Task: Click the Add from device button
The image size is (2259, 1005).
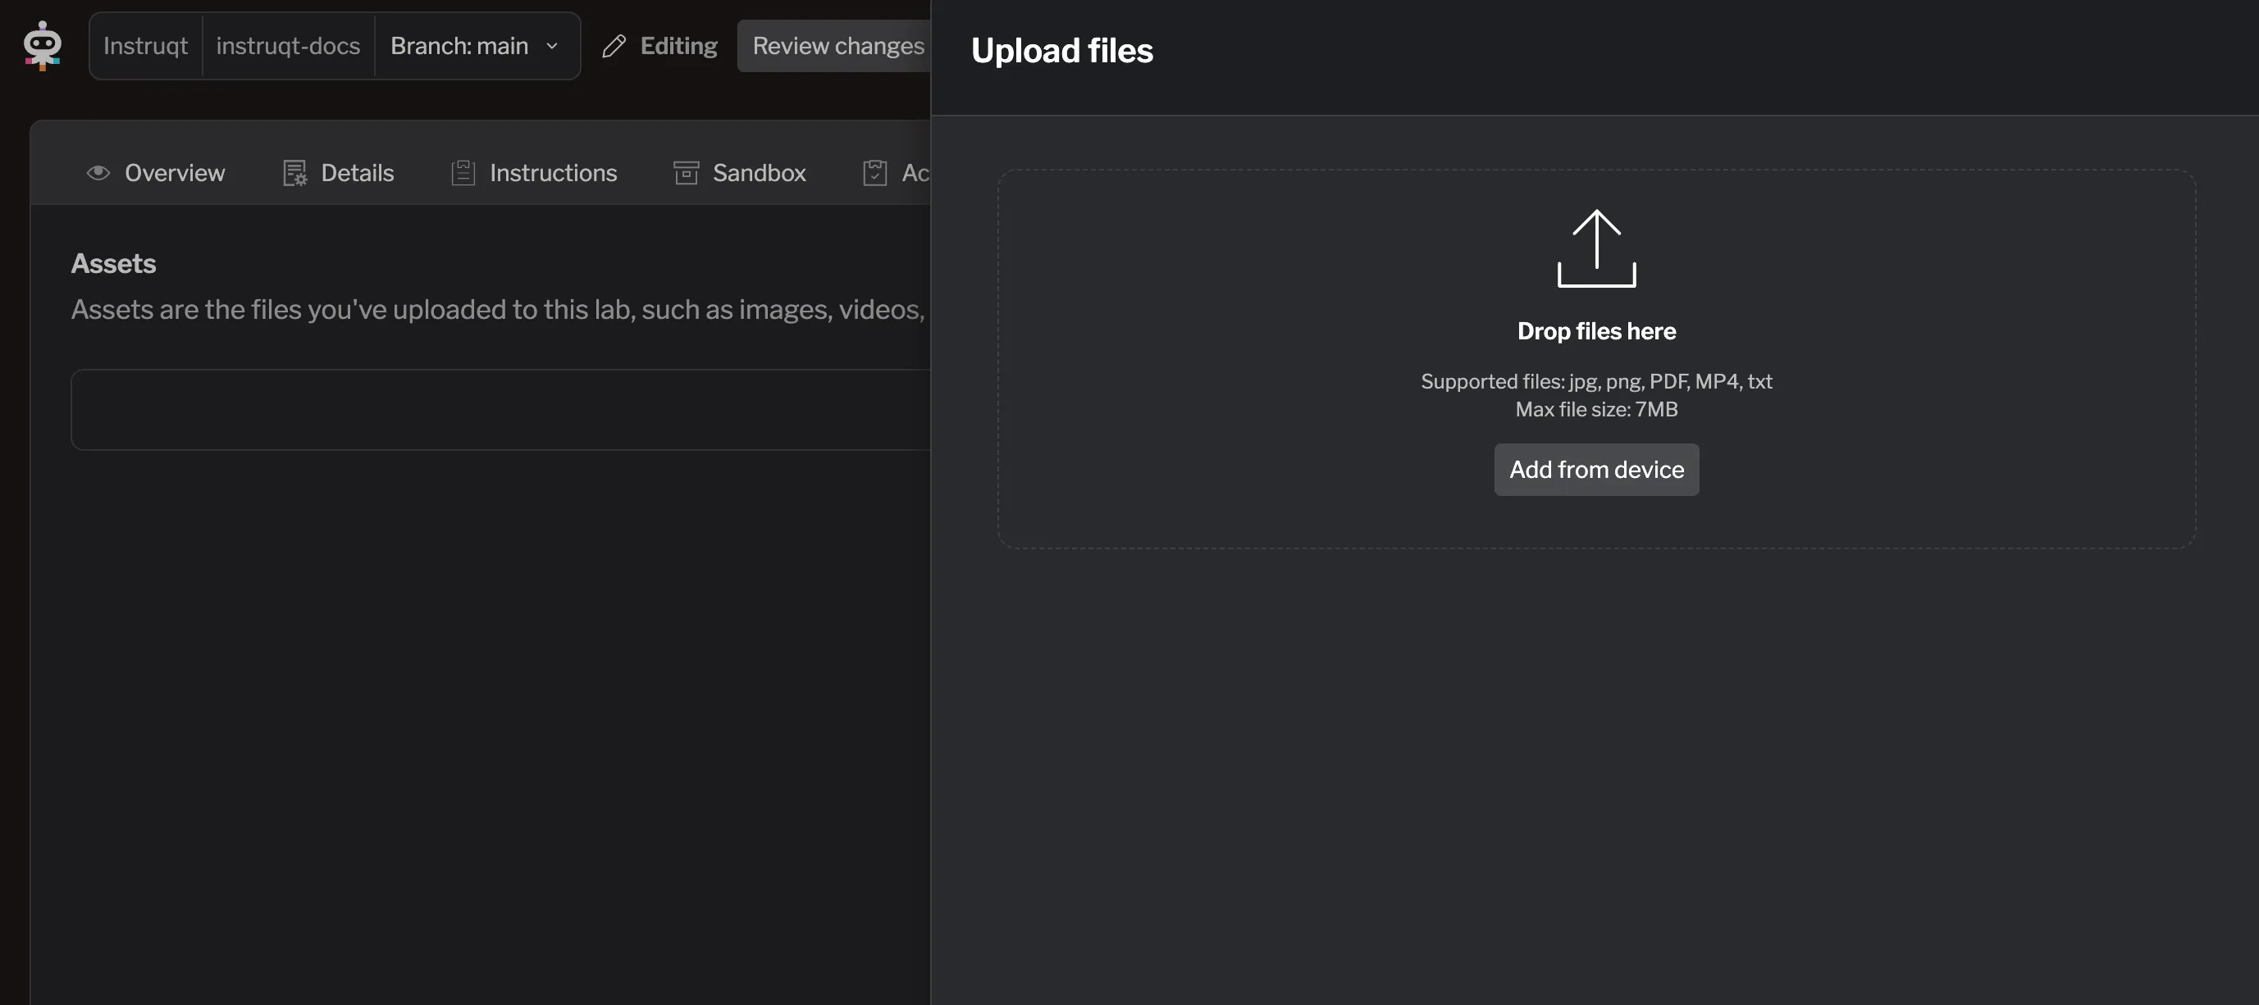Action: coord(1595,469)
